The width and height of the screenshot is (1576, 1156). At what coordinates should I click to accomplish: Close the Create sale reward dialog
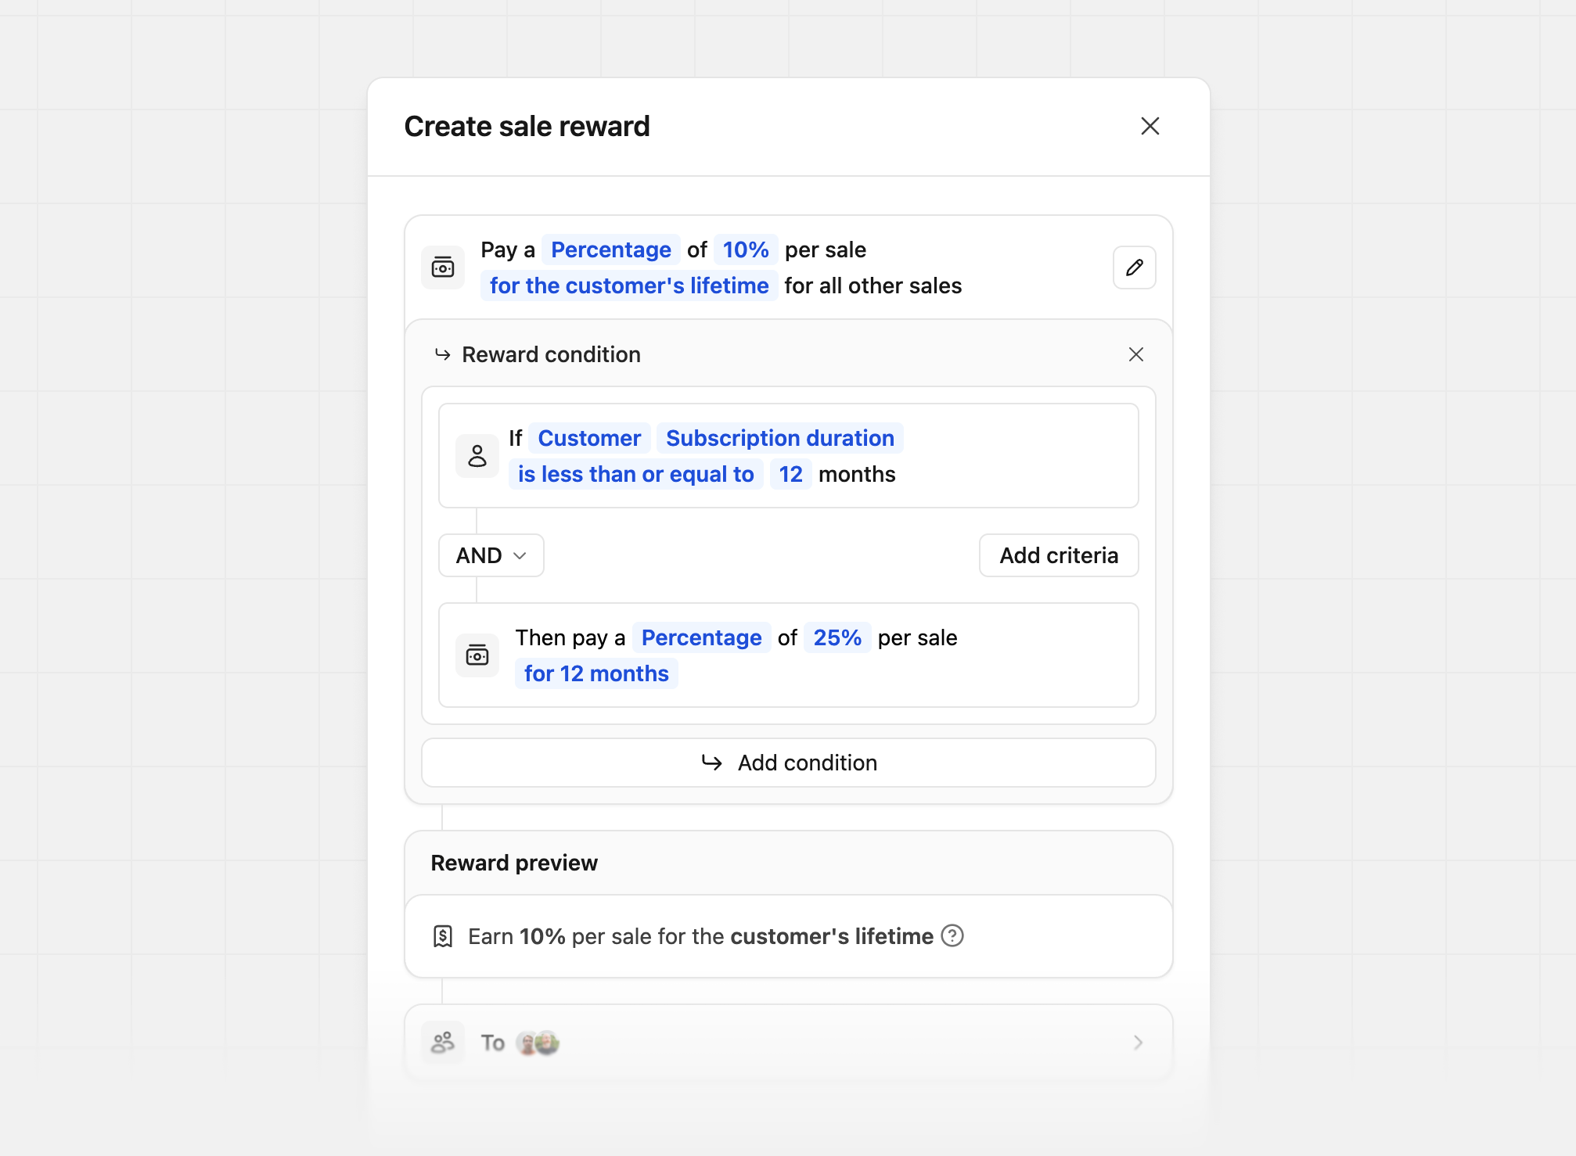point(1150,126)
